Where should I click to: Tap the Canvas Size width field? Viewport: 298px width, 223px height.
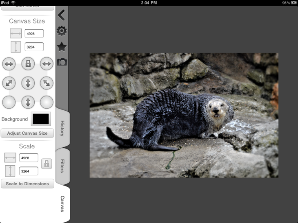pos(34,33)
